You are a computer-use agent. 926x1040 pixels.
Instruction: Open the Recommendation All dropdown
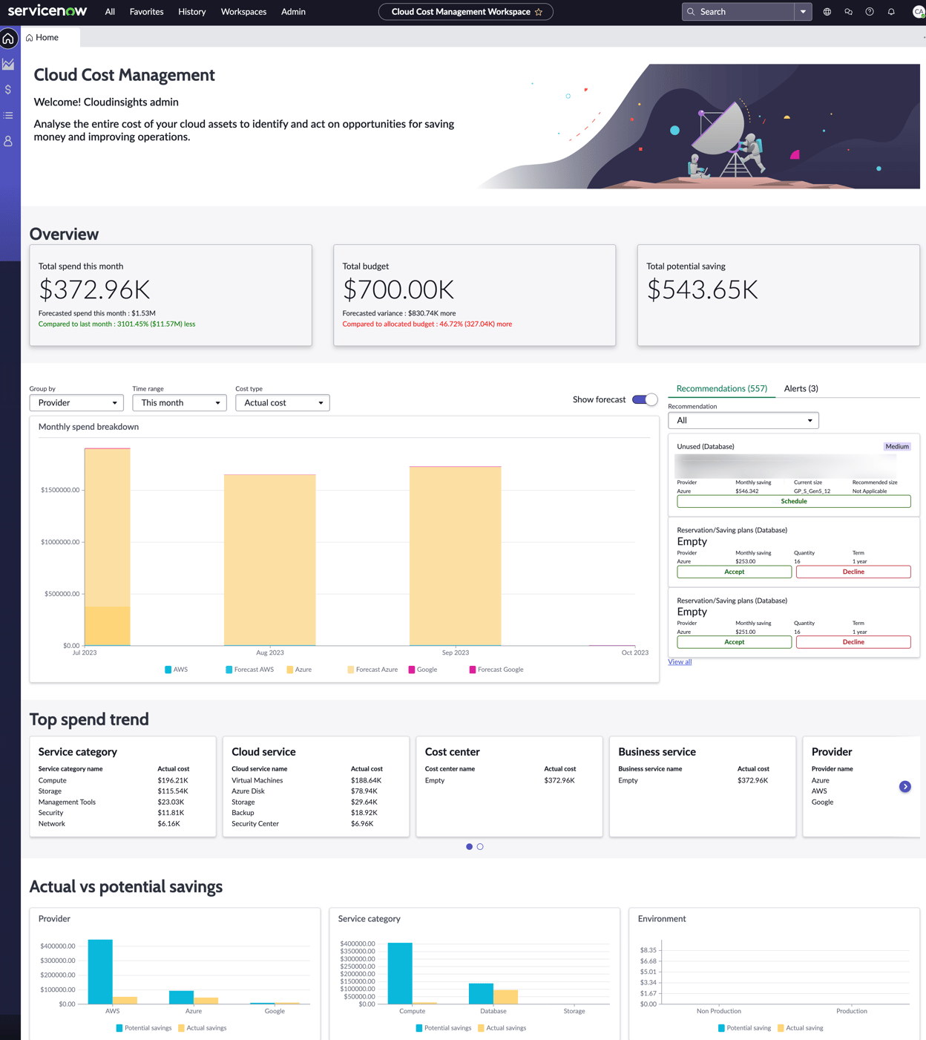[743, 420]
